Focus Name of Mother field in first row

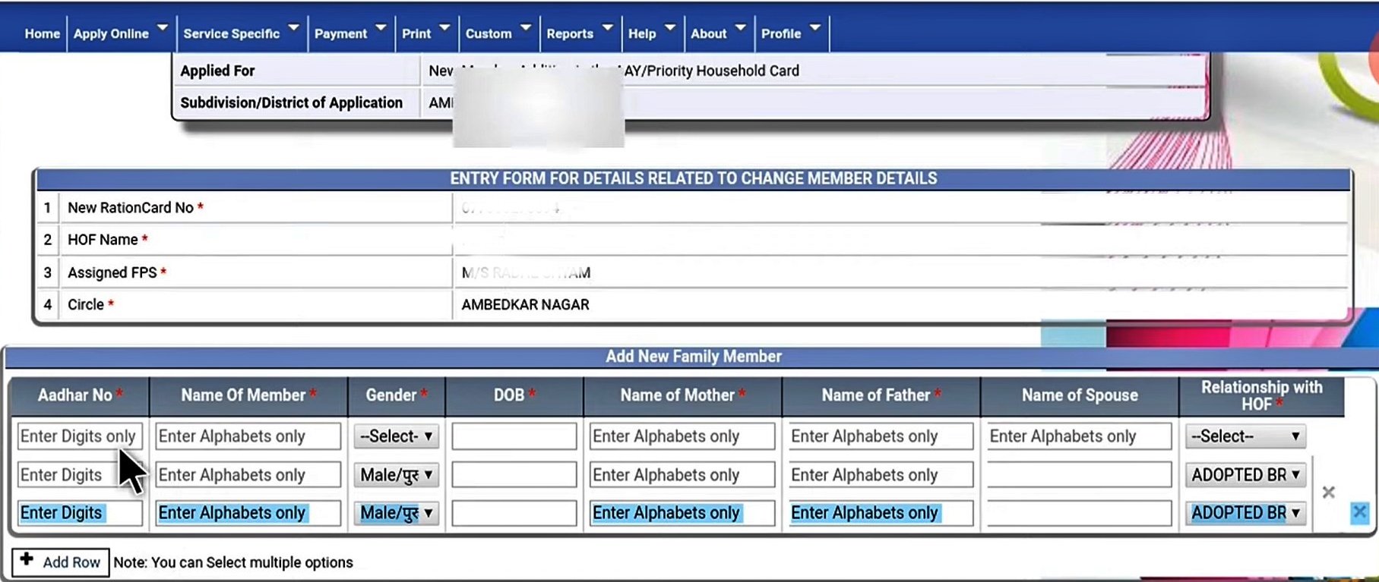[682, 436]
